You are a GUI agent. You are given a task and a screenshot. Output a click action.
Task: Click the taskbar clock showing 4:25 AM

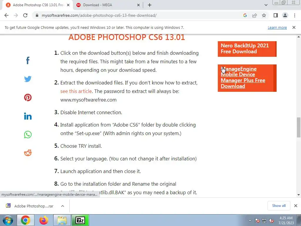click(286, 220)
